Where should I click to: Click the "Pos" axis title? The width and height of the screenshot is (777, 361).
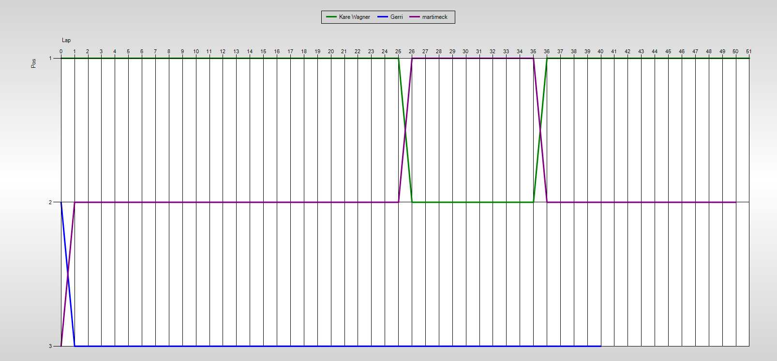click(33, 63)
